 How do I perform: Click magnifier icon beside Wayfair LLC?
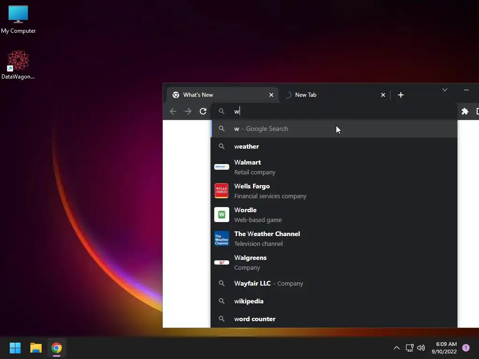(x=221, y=283)
